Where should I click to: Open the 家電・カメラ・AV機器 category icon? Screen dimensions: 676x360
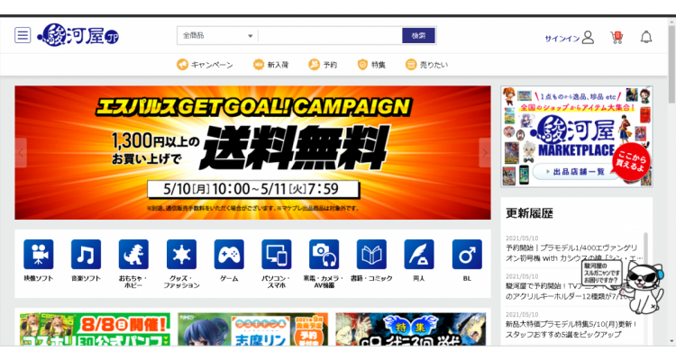click(324, 255)
